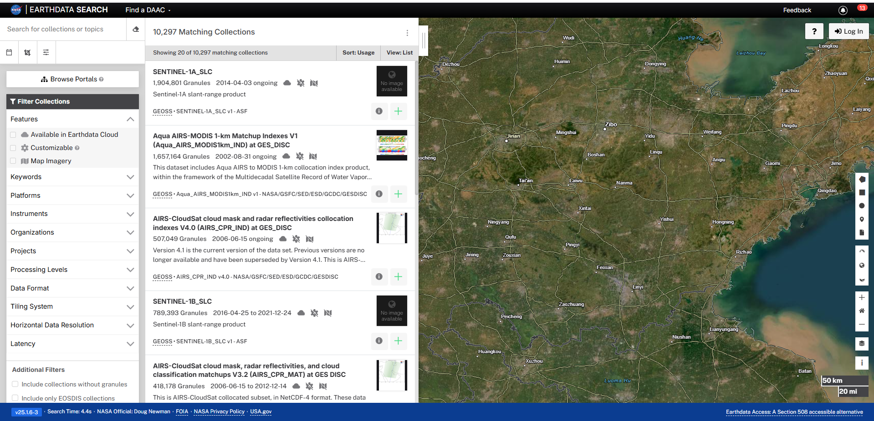Select the rectangle spatial search tool
Screen dimensions: 874x421
coord(862,193)
